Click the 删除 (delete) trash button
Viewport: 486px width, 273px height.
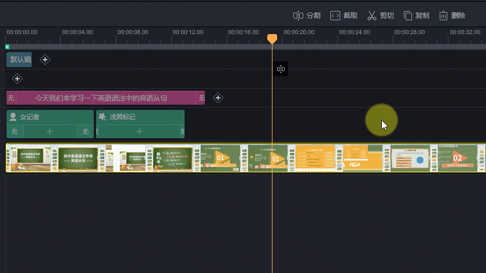452,16
